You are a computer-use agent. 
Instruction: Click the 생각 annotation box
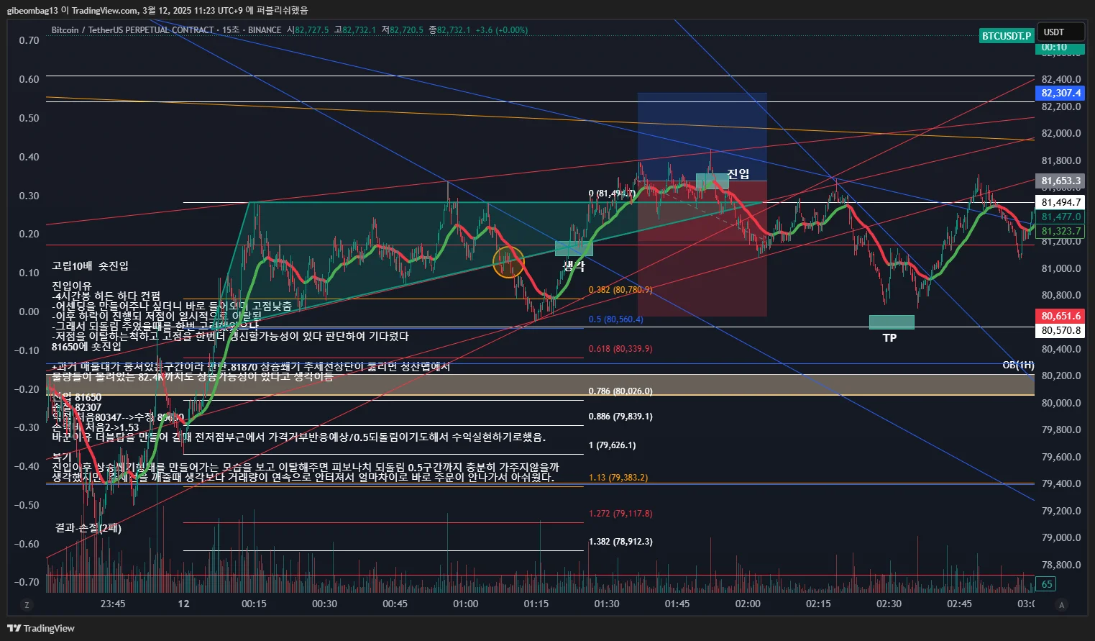click(x=574, y=248)
